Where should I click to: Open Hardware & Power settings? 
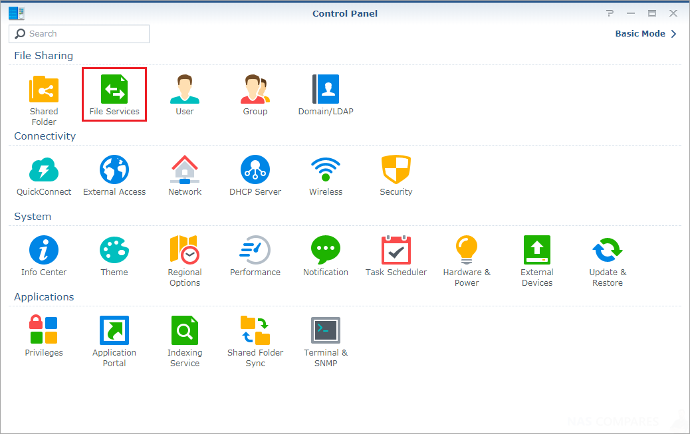tap(467, 261)
